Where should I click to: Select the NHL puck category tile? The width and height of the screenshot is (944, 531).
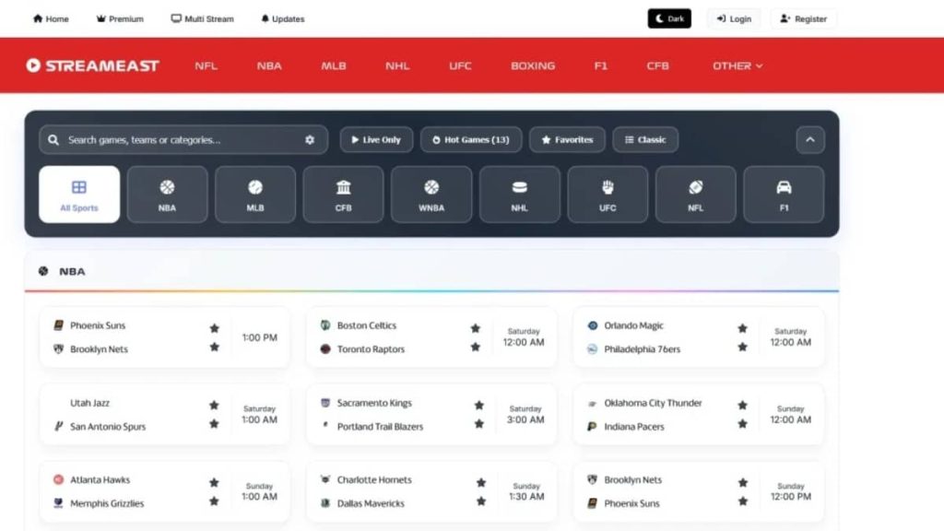(520, 195)
